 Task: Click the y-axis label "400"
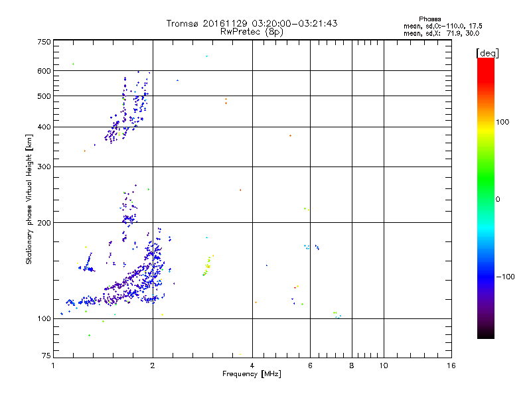(44, 127)
